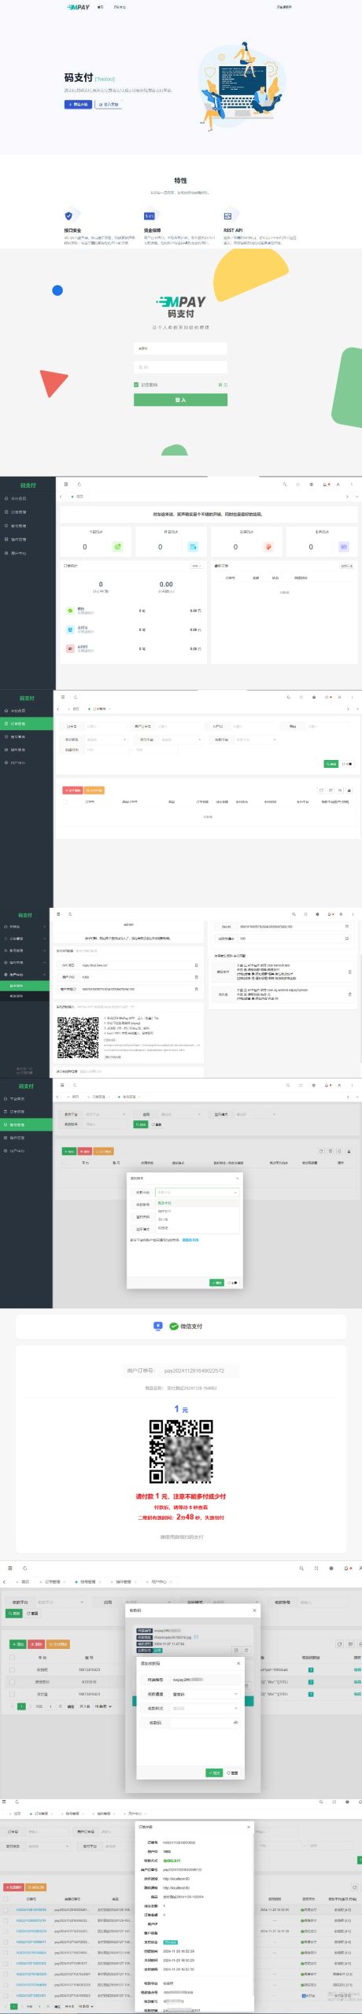Image resolution: width=362 pixels, height=2014 pixels.
Task: Click the copy icon beside the merchant PID field
Action: coord(196,977)
